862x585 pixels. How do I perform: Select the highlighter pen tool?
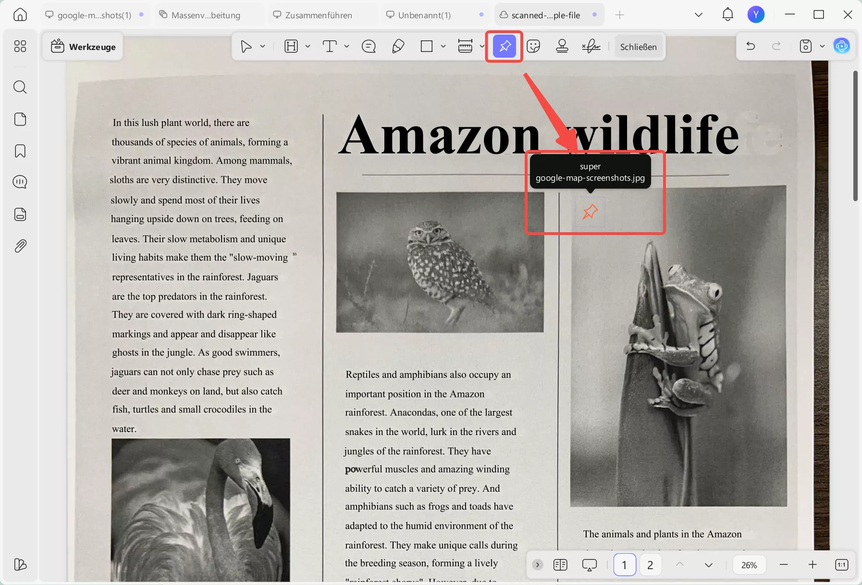pos(398,46)
